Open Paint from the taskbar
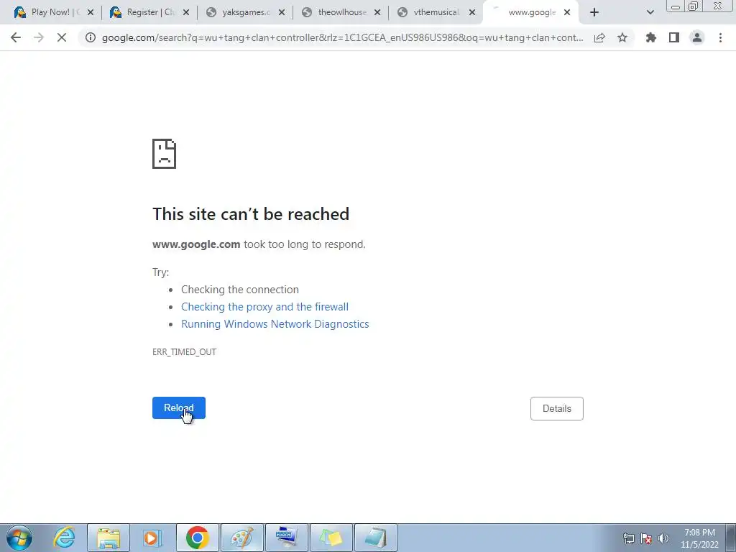Image resolution: width=736 pixels, height=552 pixels. tap(241, 538)
